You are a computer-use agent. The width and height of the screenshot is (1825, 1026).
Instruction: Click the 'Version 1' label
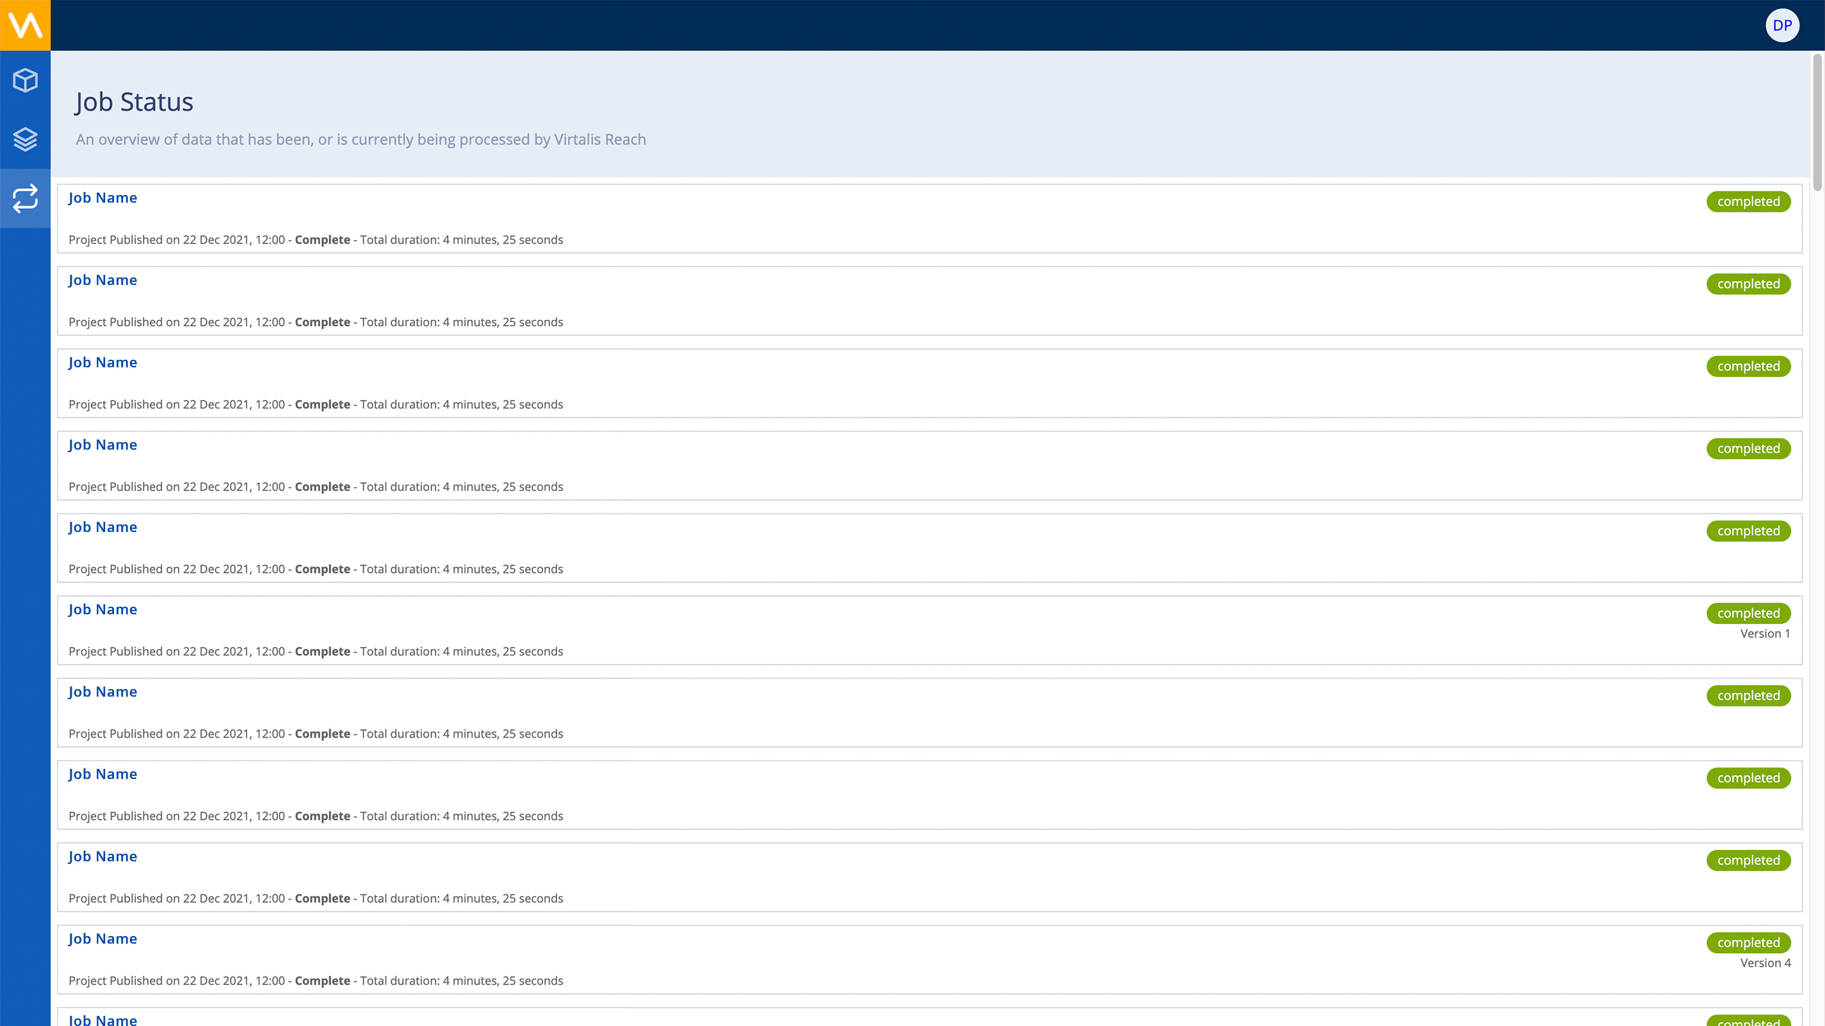click(x=1765, y=634)
